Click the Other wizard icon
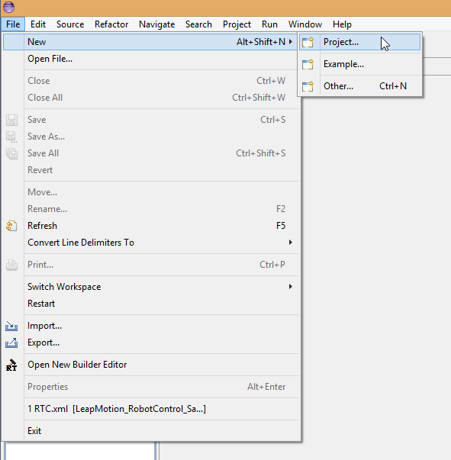 pyautogui.click(x=308, y=86)
